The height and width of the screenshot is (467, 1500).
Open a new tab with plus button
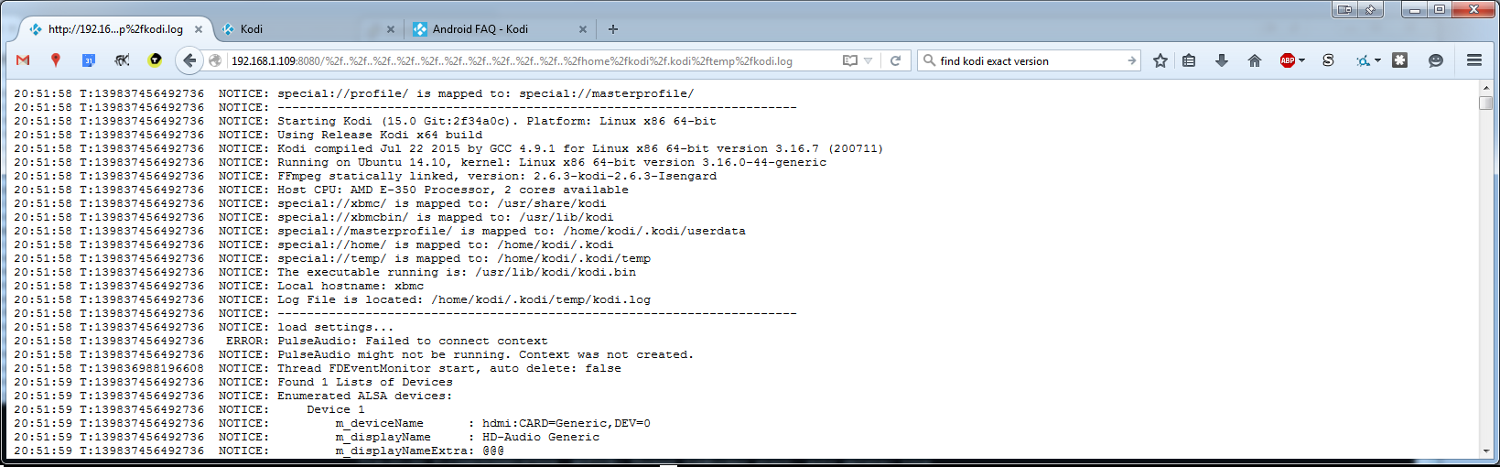click(x=613, y=29)
